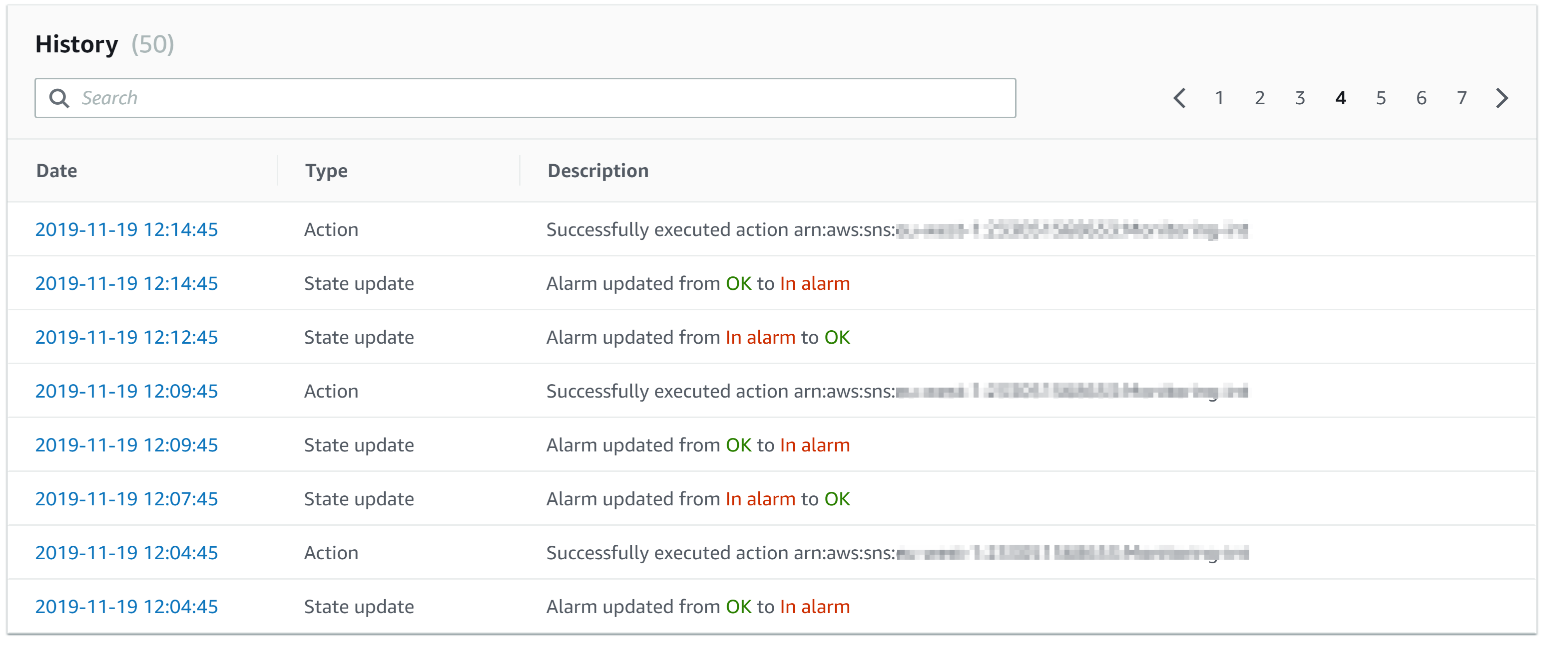Go to next page with right chevron
The height and width of the screenshot is (646, 1550).
click(x=1502, y=98)
